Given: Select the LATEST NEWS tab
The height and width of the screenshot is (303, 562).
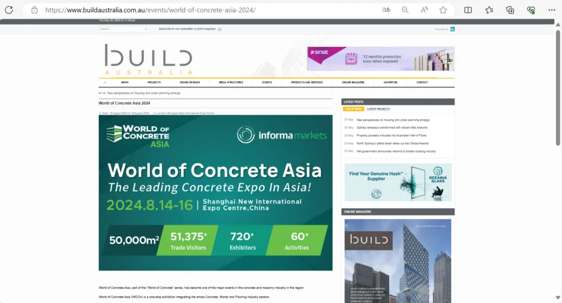Looking at the screenshot, I should pos(353,109).
